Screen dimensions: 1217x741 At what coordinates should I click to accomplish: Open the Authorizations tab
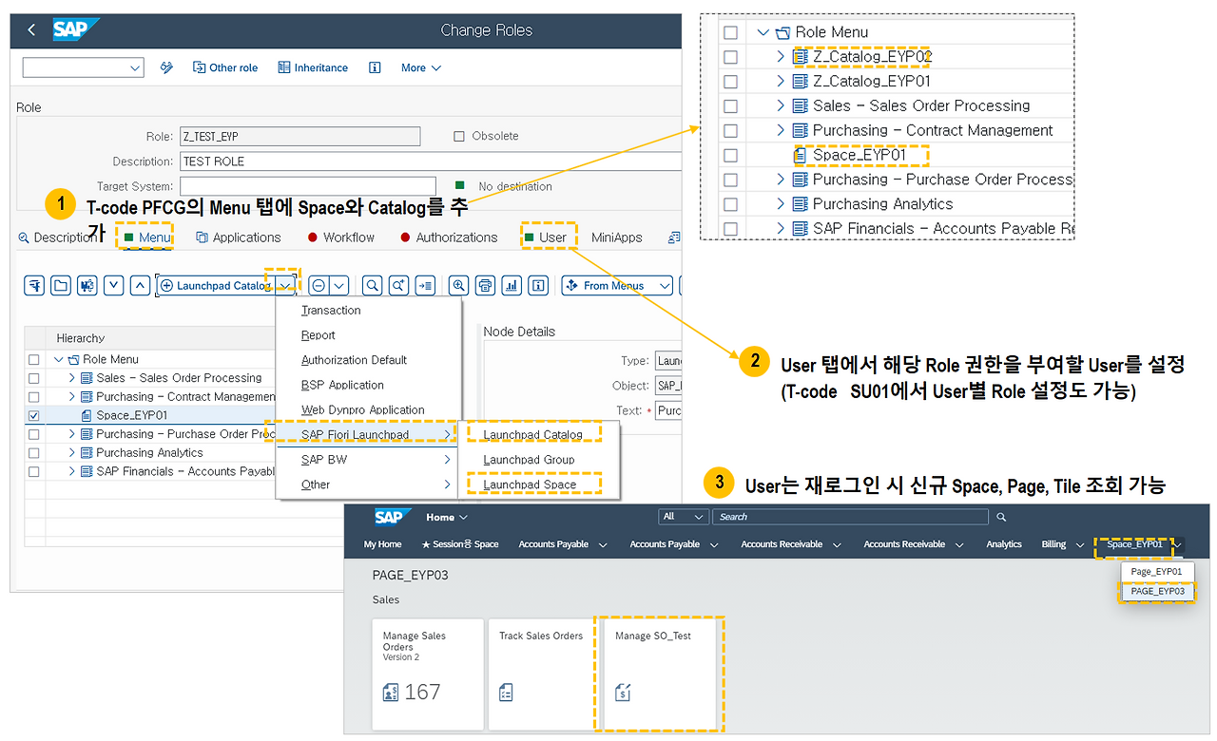tap(449, 237)
